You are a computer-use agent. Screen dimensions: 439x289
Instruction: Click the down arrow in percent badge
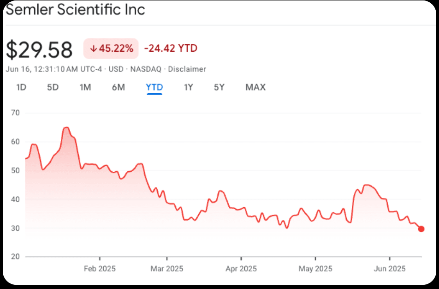coord(93,48)
